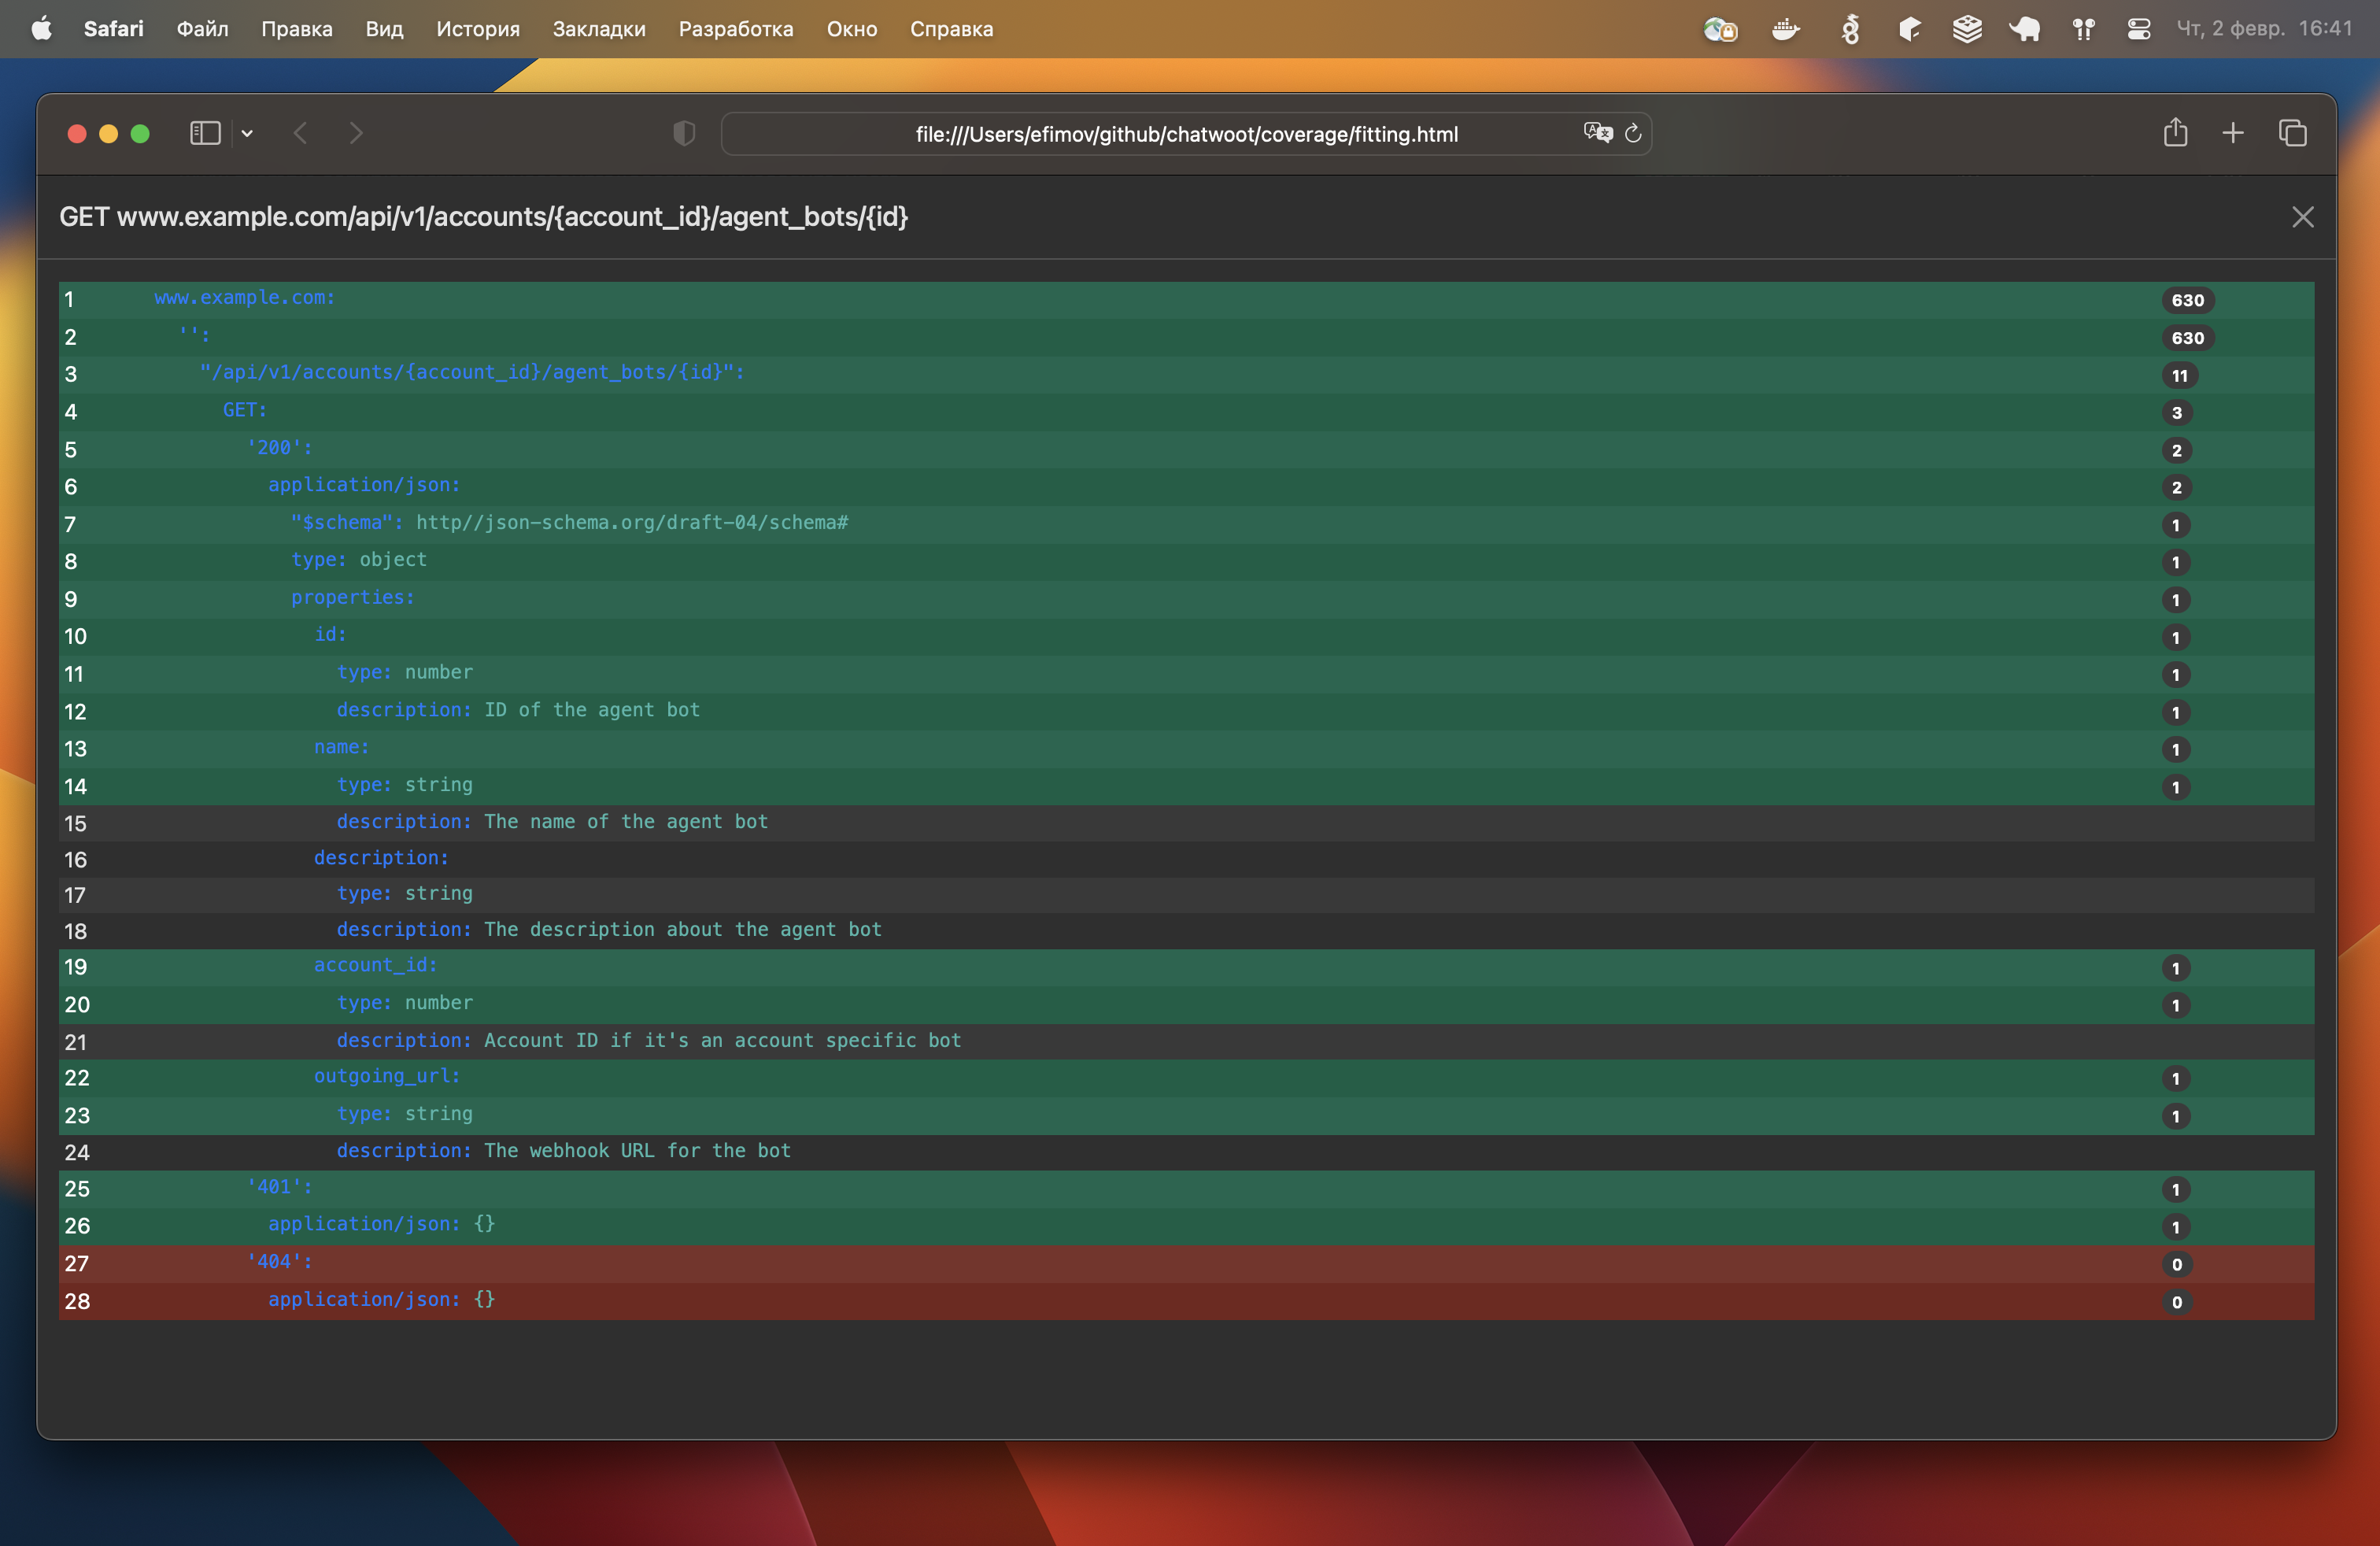Reload the page with refresh icon
2380x1546 pixels.
click(1633, 133)
